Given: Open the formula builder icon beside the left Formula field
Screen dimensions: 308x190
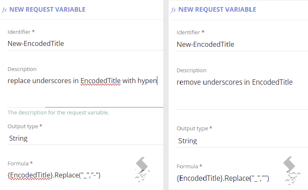Looking at the screenshot, I should pyautogui.click(x=142, y=169).
